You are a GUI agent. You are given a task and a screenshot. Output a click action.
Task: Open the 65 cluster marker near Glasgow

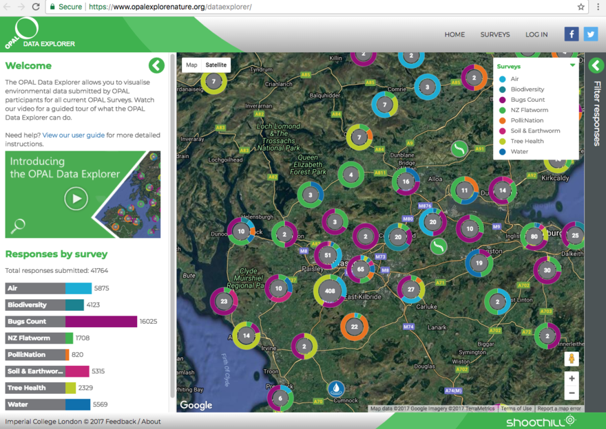click(361, 269)
